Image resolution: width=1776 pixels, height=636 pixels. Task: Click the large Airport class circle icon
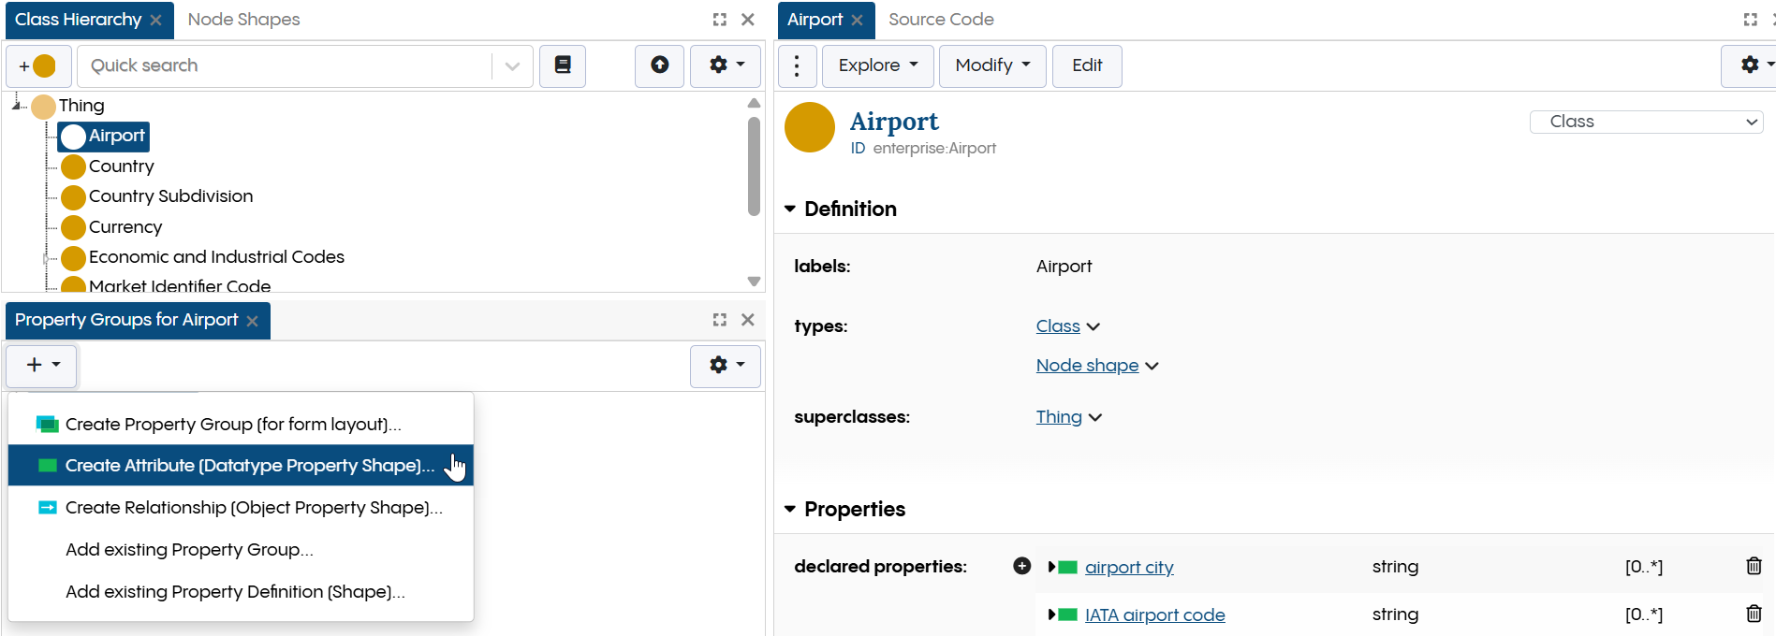click(810, 127)
